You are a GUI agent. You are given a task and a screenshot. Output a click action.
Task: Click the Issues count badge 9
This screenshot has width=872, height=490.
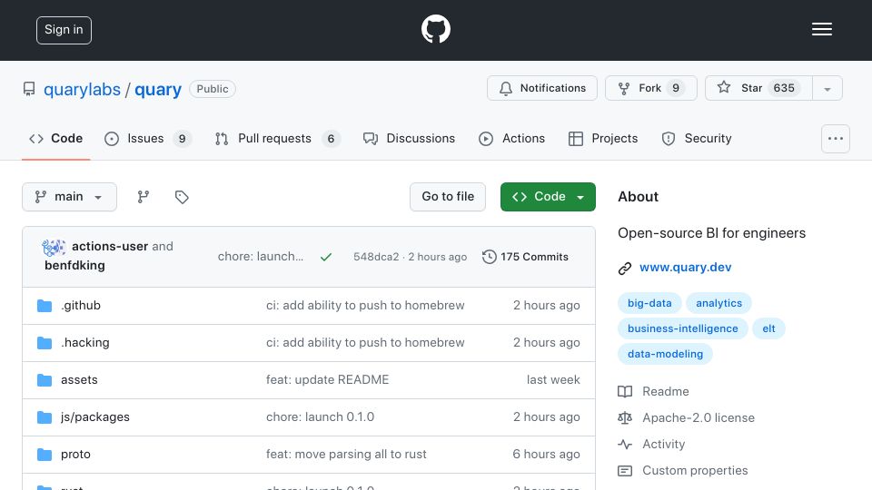click(182, 138)
